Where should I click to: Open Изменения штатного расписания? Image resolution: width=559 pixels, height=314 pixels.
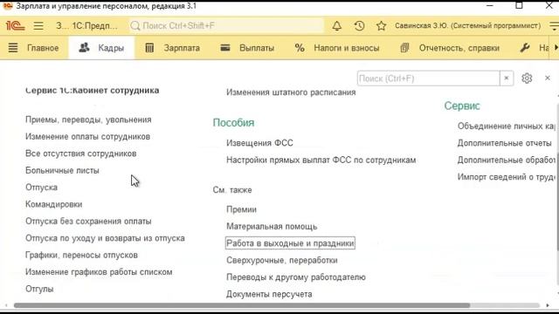pos(291,92)
